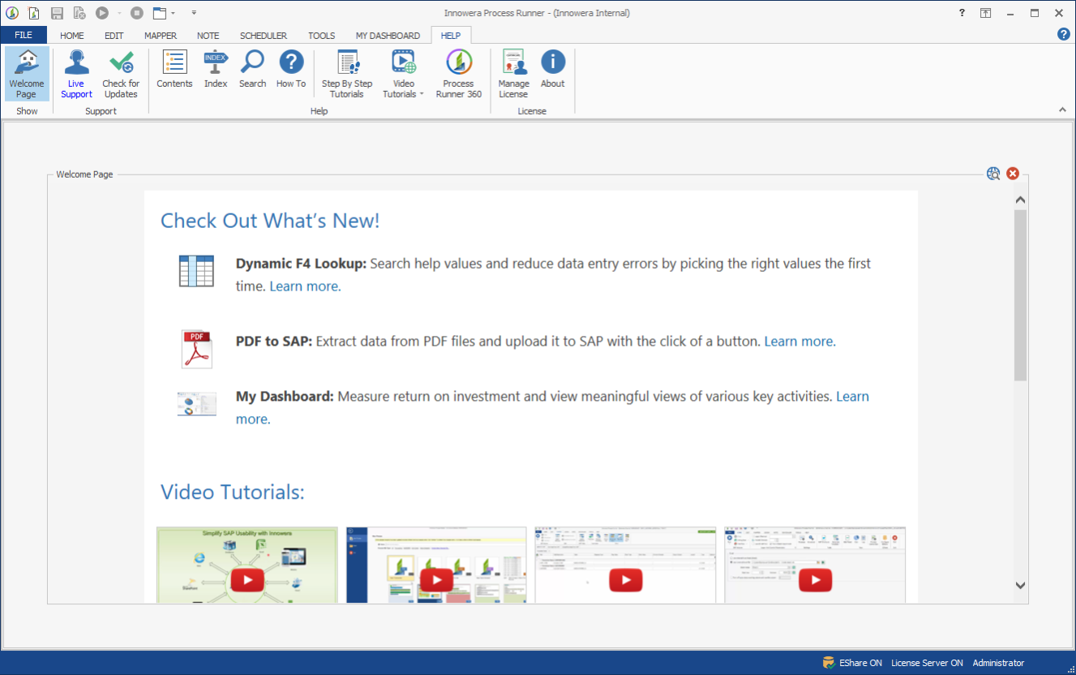Open the Manage License dialog
The height and width of the screenshot is (675, 1076).
point(513,73)
